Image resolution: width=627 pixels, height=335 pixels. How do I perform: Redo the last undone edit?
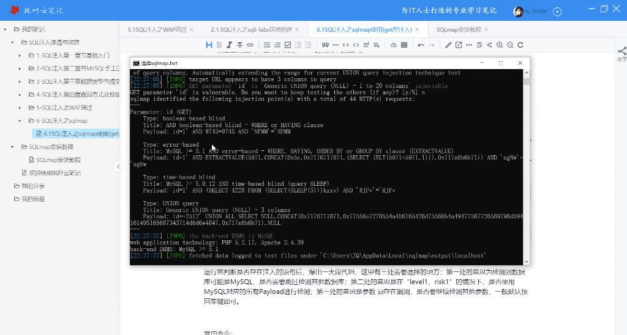coord(431,45)
